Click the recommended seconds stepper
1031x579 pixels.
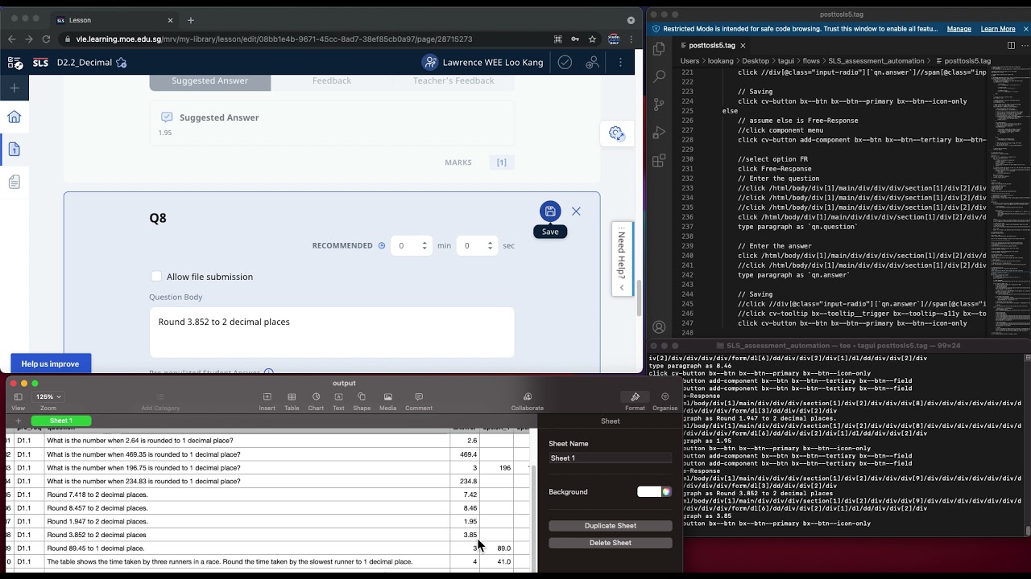coord(491,245)
